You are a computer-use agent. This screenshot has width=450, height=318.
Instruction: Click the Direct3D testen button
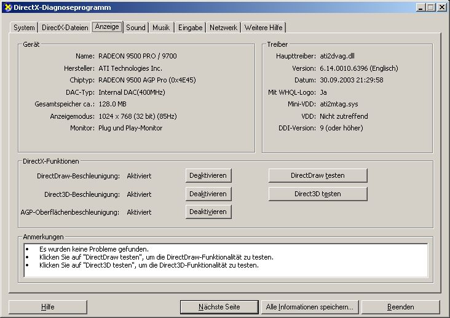coord(317,194)
